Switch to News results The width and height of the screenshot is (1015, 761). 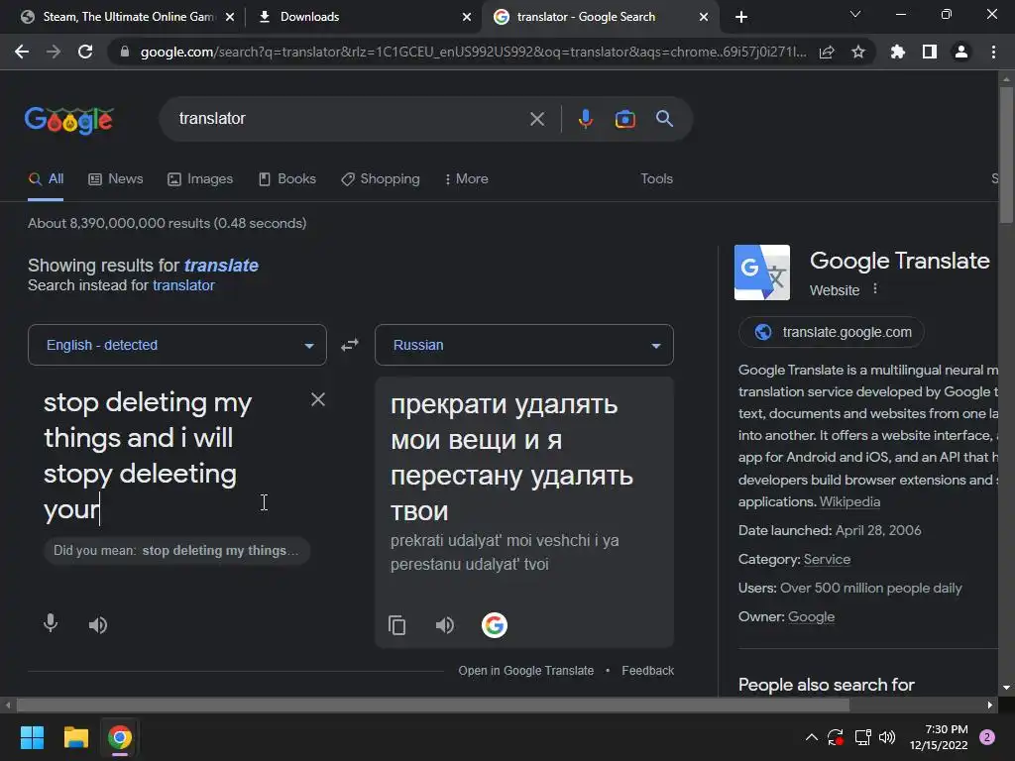[x=116, y=179]
